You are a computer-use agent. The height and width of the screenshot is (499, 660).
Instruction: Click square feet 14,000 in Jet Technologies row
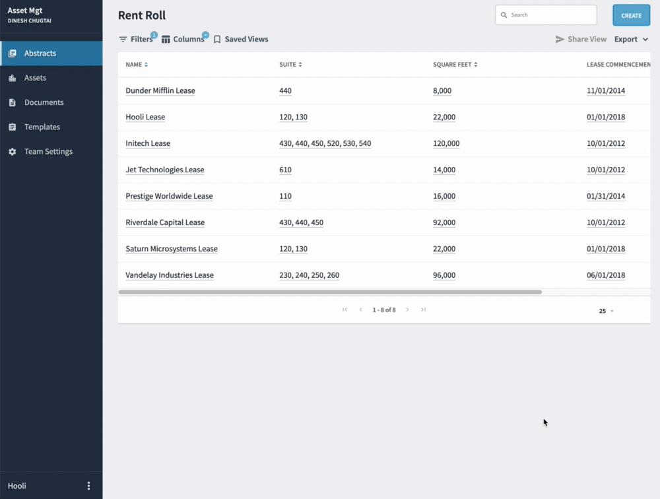(444, 170)
